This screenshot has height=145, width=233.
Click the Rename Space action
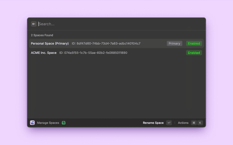click(153, 123)
